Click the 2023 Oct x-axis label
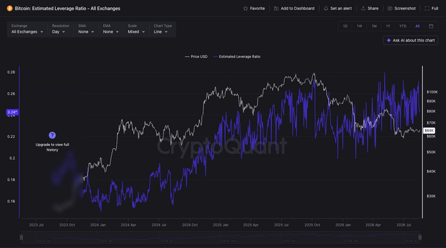The image size is (446, 248). (67, 225)
